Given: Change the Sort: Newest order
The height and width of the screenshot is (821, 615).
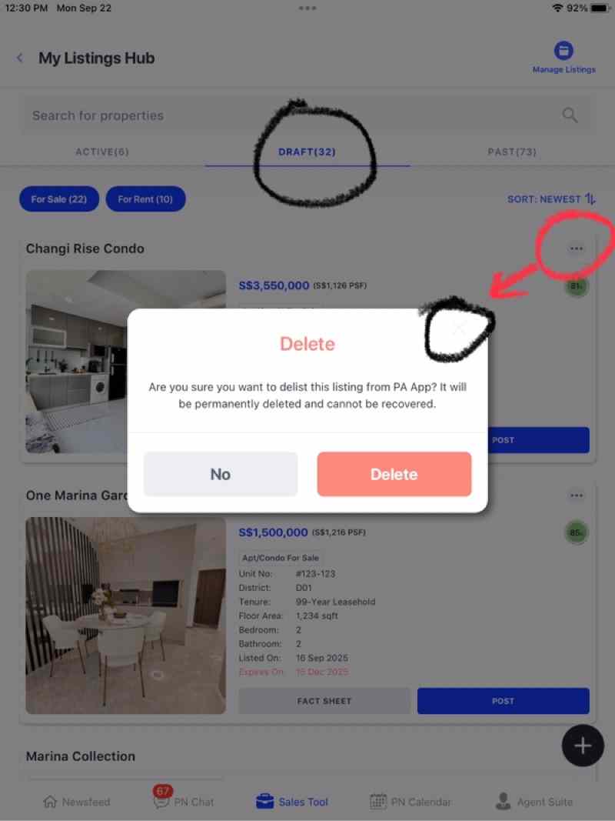Looking at the screenshot, I should (x=551, y=199).
